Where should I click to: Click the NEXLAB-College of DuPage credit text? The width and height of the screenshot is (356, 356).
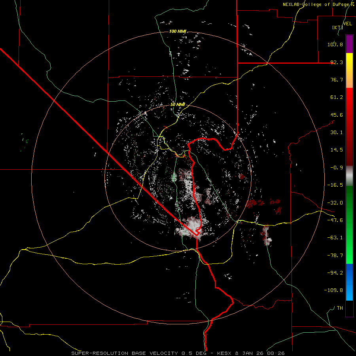318,4
